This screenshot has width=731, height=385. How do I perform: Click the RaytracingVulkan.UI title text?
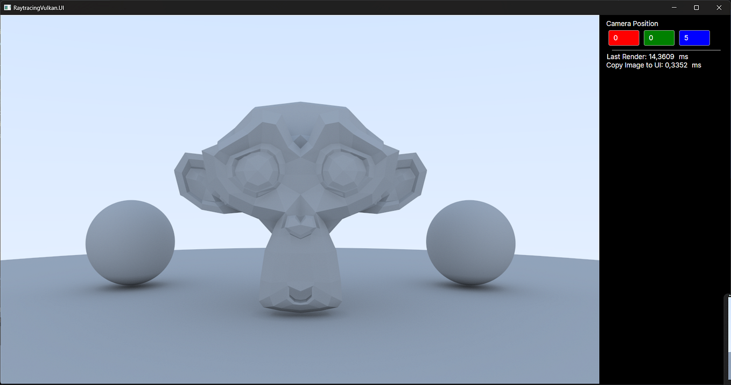40,8
